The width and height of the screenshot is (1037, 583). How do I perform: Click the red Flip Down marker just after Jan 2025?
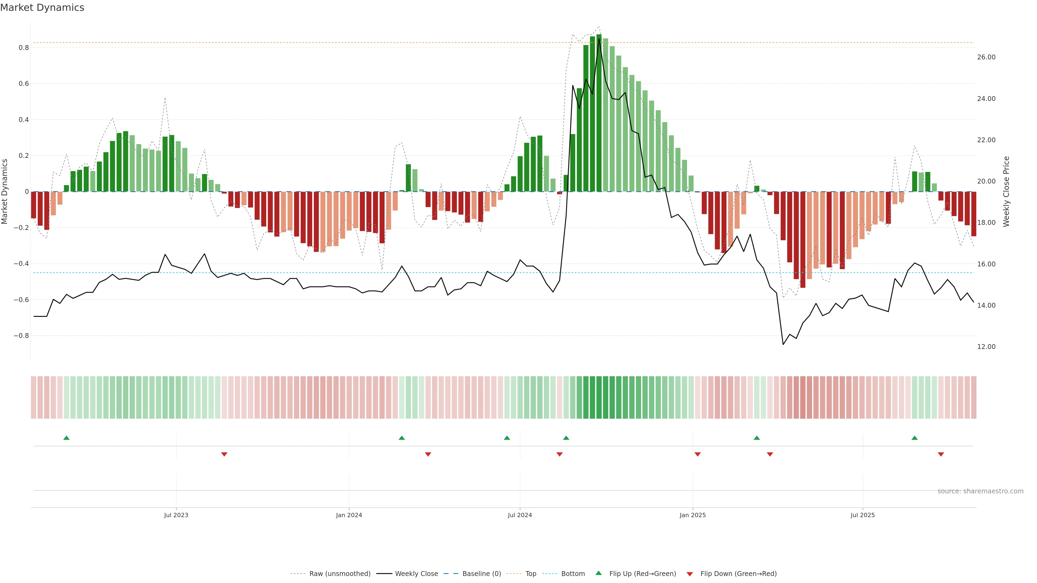pos(698,454)
